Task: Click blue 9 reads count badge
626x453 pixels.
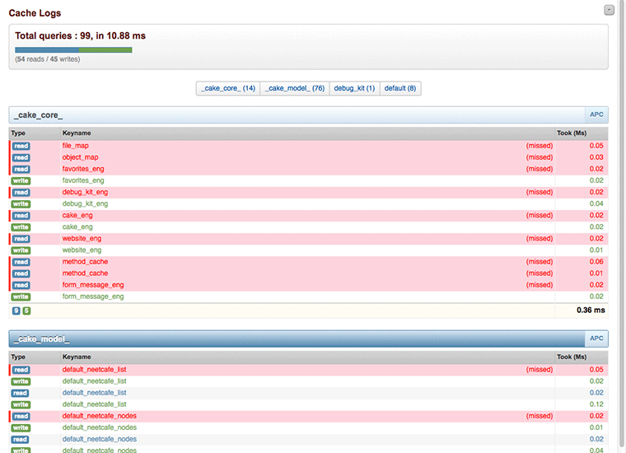Action: (x=16, y=311)
